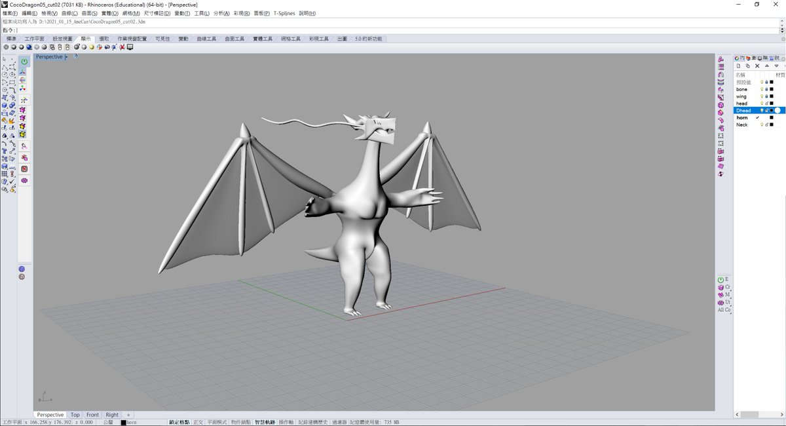This screenshot has width=786, height=426.
Task: Toggle 正交 ortho mode
Action: pos(198,423)
